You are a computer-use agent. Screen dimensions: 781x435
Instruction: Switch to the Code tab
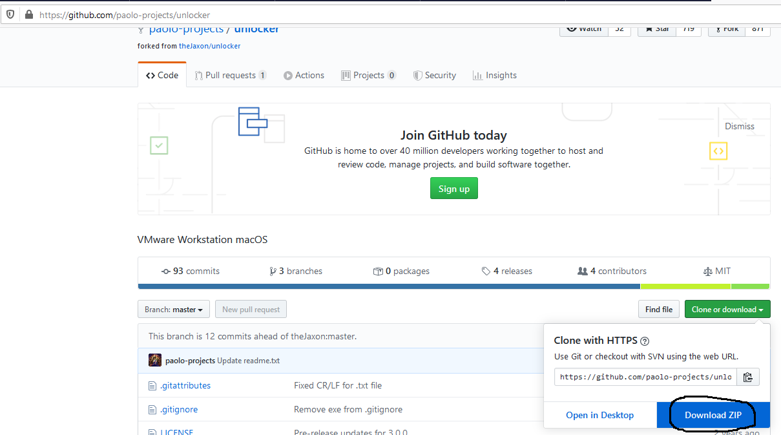[162, 75]
